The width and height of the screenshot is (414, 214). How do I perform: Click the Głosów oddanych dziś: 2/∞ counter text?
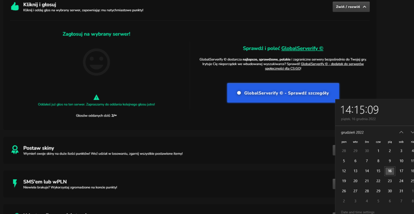(x=96, y=115)
